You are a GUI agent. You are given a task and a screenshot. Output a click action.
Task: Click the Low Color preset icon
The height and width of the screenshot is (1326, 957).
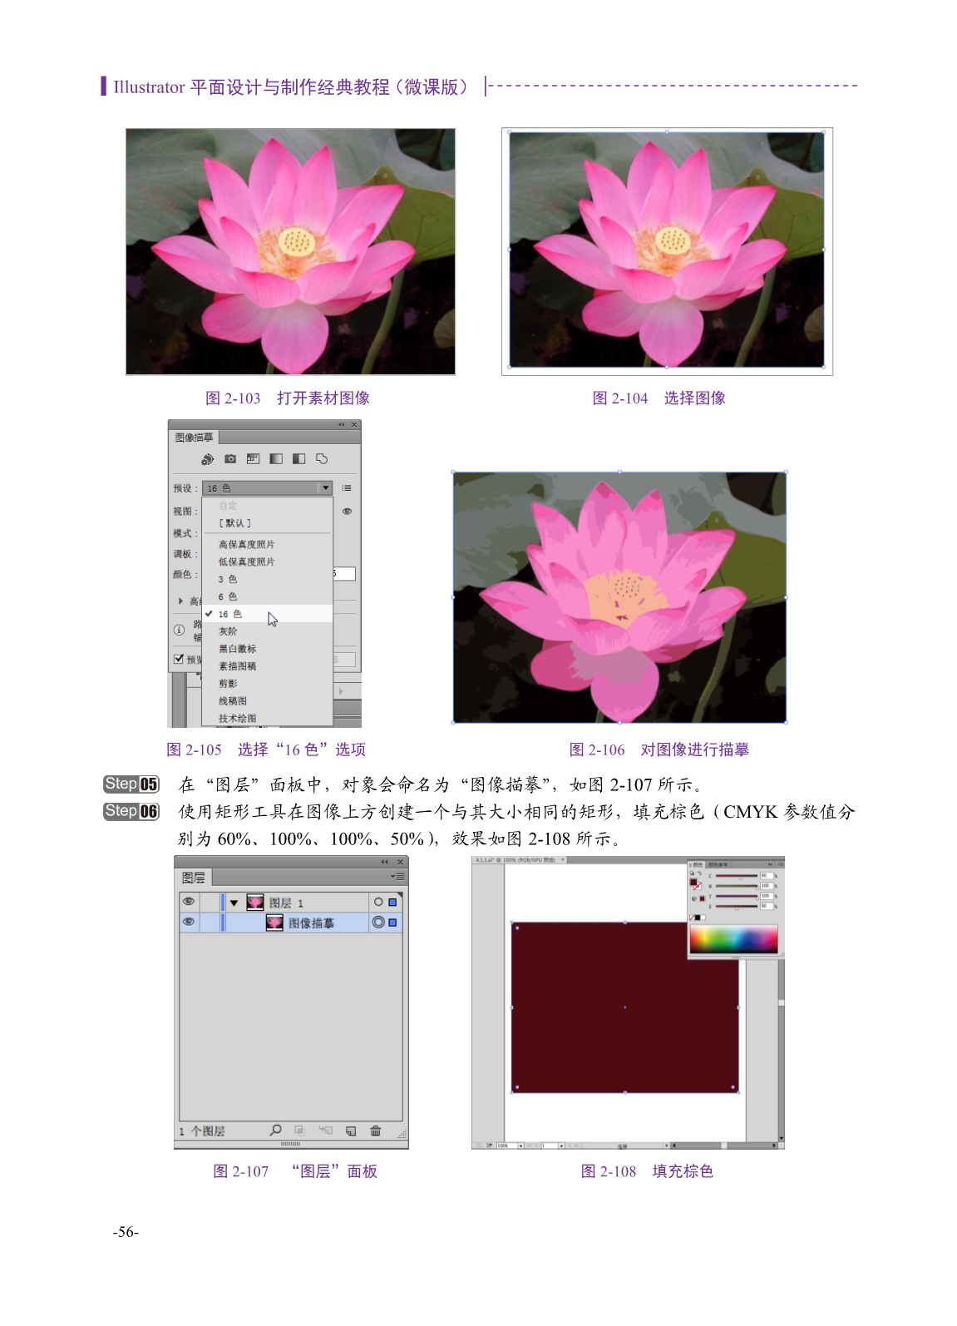[x=253, y=459]
